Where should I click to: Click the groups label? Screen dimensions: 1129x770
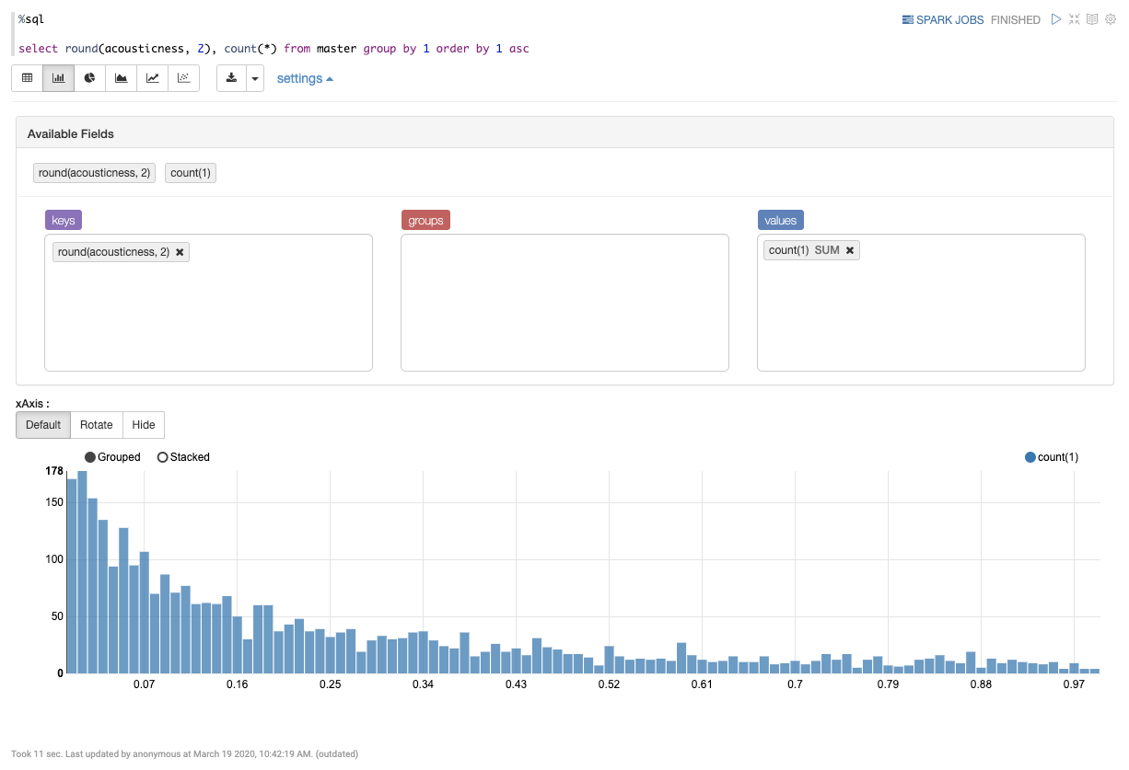(x=425, y=220)
